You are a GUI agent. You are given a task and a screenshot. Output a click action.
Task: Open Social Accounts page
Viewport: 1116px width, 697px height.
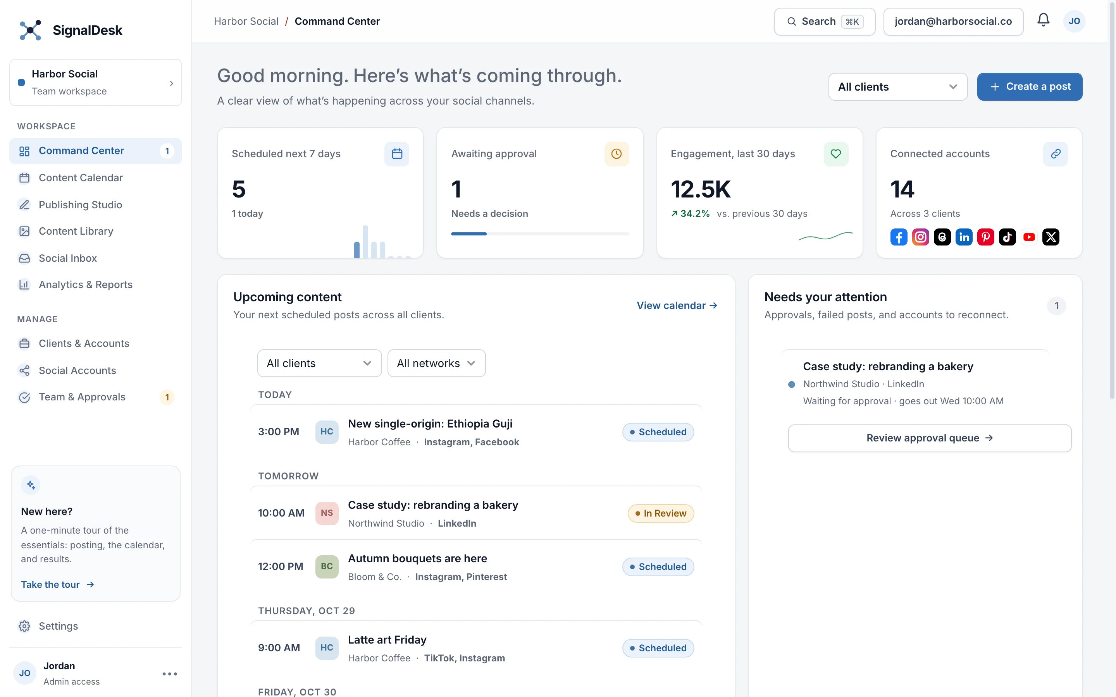(x=95, y=370)
